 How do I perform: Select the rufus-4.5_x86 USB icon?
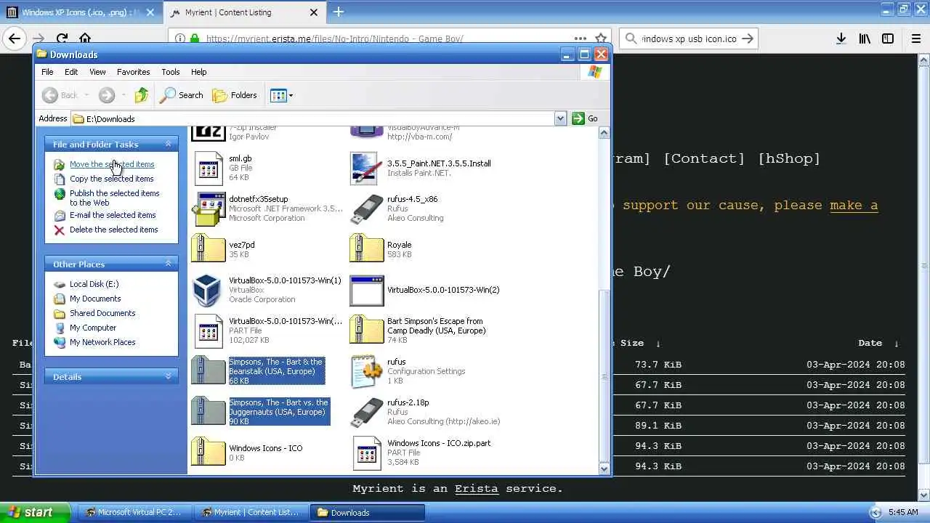(x=367, y=209)
